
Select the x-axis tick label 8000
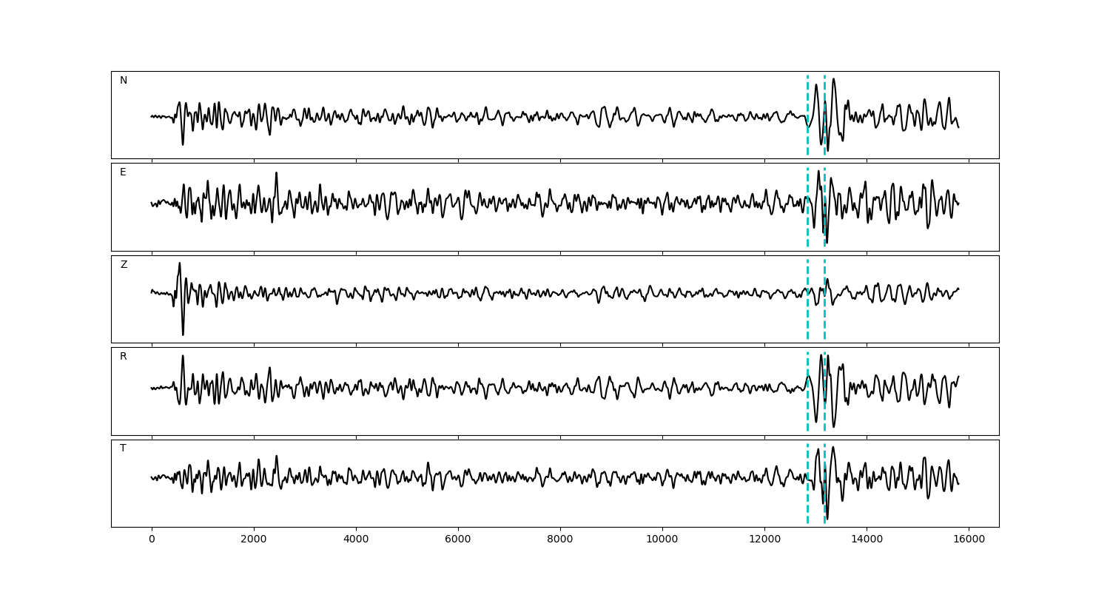tap(560, 539)
